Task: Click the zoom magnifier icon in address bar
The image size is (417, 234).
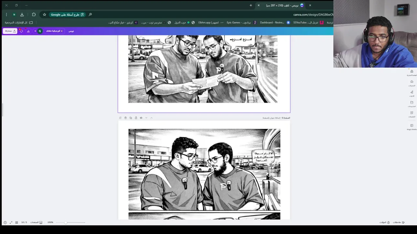Action: pyautogui.click(x=90, y=15)
